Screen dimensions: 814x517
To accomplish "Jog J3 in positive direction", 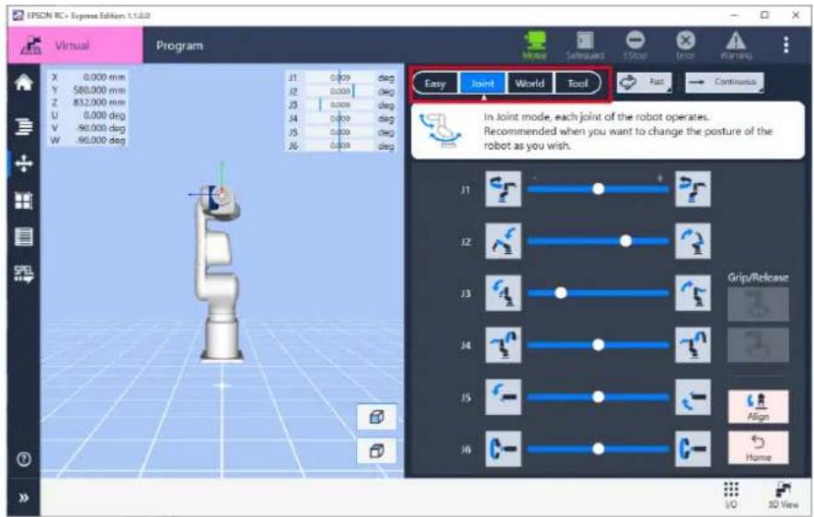I will [693, 293].
